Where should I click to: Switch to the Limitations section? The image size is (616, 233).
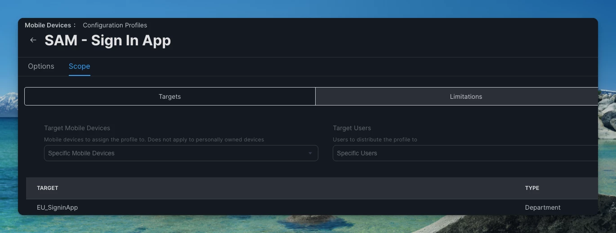tap(457, 97)
